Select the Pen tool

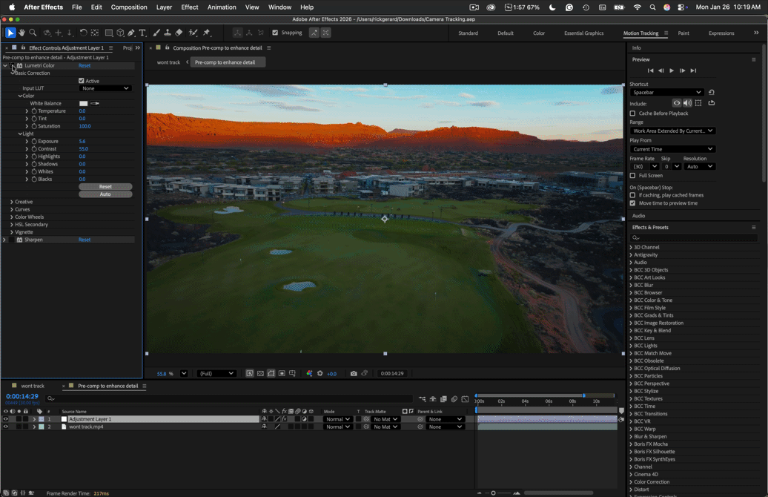point(131,33)
